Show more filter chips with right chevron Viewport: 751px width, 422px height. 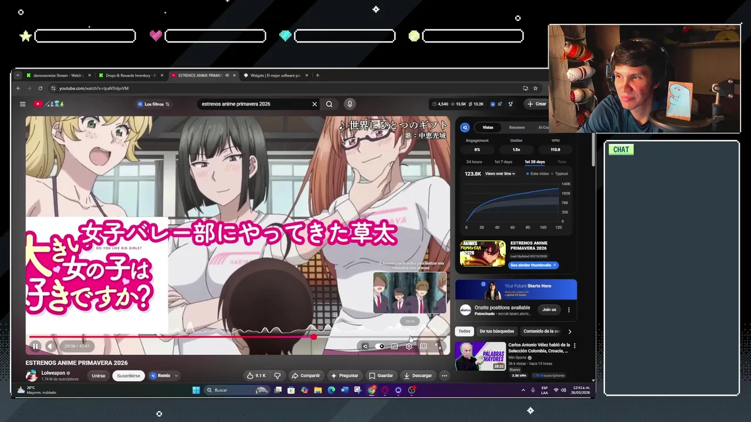point(570,332)
